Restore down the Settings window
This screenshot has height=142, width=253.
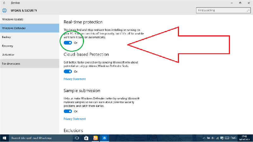(240, 3)
